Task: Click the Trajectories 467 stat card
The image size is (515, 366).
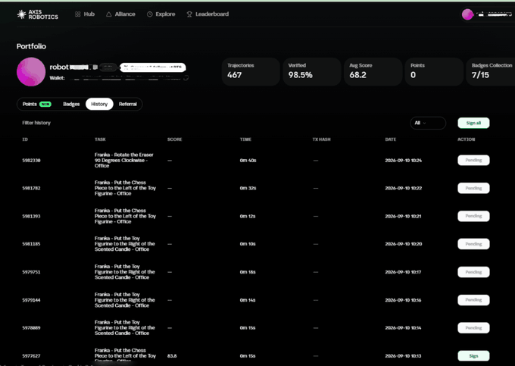Action: pos(251,72)
